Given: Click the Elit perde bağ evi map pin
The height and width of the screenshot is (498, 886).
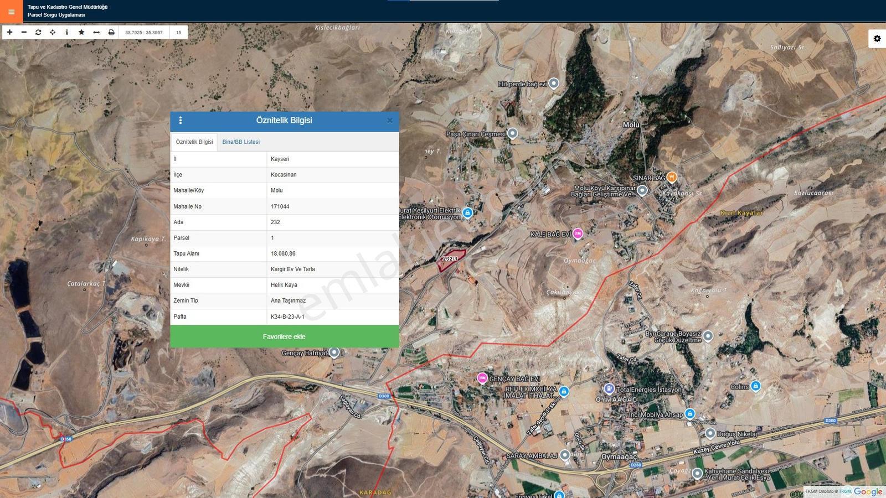Looking at the screenshot, I should [553, 84].
